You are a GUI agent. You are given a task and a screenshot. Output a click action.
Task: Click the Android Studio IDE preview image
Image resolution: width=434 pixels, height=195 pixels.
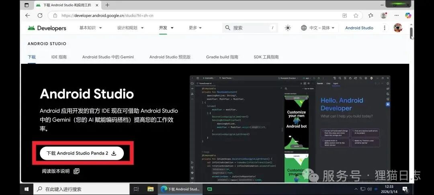(290, 129)
